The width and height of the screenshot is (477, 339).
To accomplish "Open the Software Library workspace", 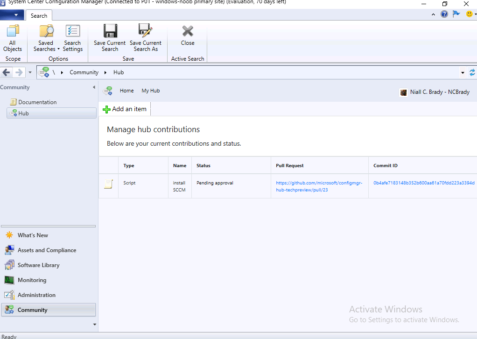I will (49, 265).
